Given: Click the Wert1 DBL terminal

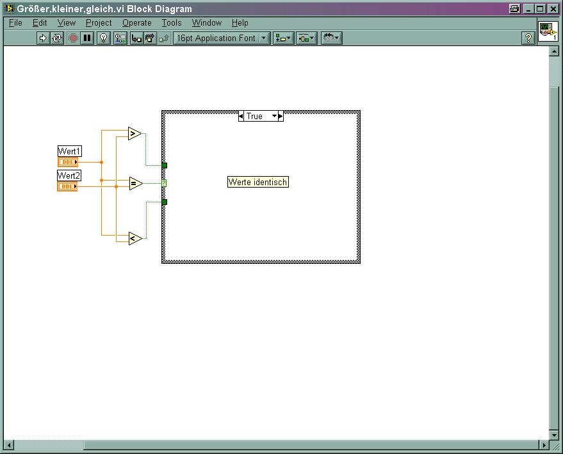Looking at the screenshot, I should click(67, 162).
